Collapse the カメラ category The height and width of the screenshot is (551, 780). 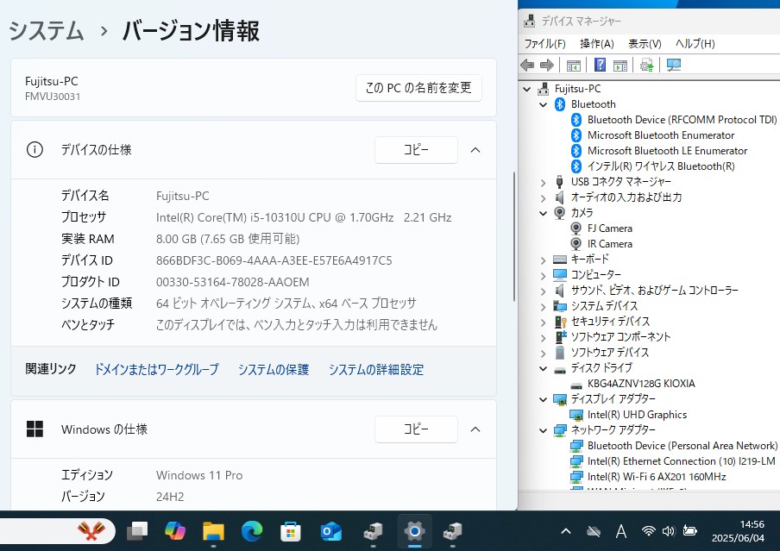pos(544,213)
